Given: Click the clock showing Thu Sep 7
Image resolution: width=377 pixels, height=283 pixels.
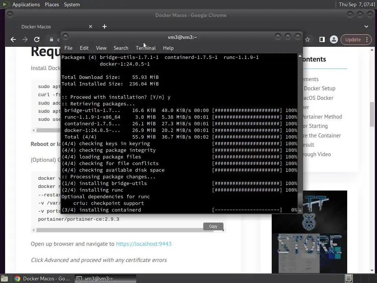Looking at the screenshot, I should [x=357, y=4].
